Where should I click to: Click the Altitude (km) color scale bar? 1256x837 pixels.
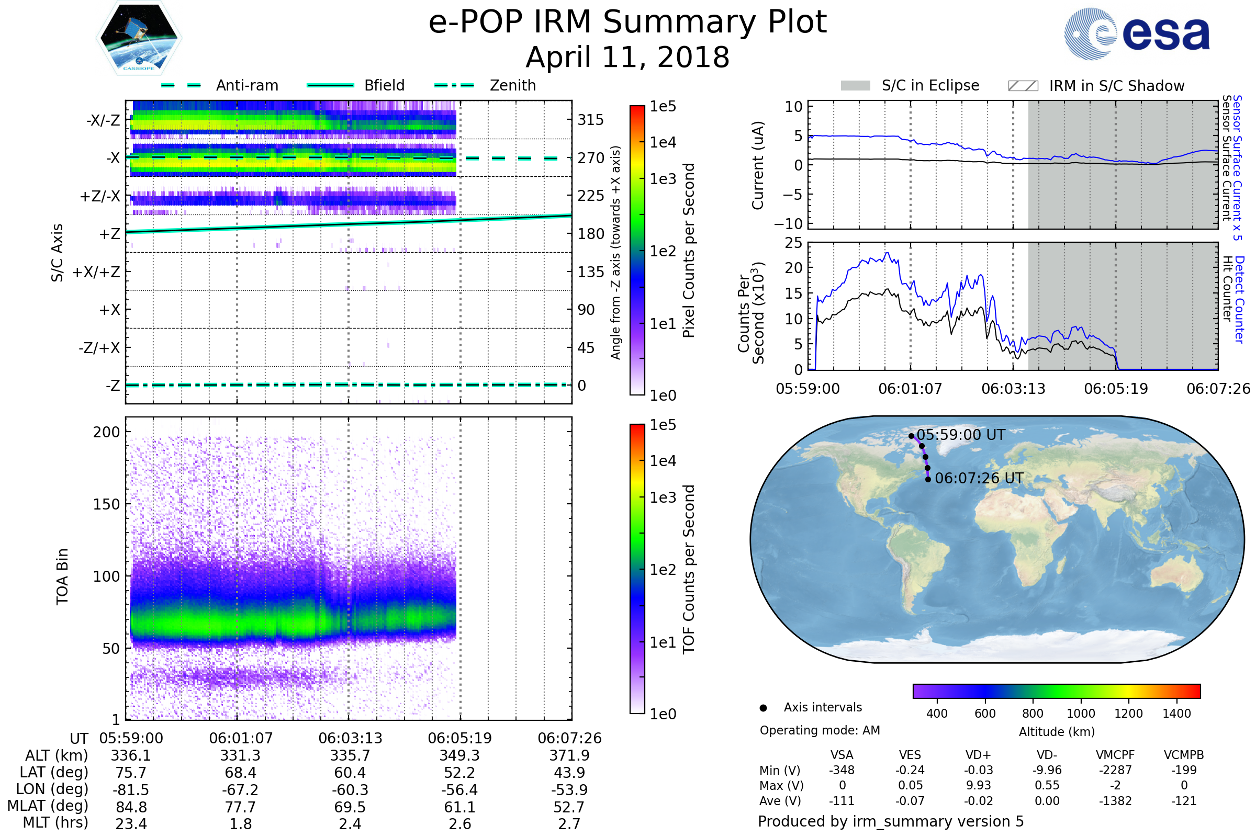point(1056,691)
